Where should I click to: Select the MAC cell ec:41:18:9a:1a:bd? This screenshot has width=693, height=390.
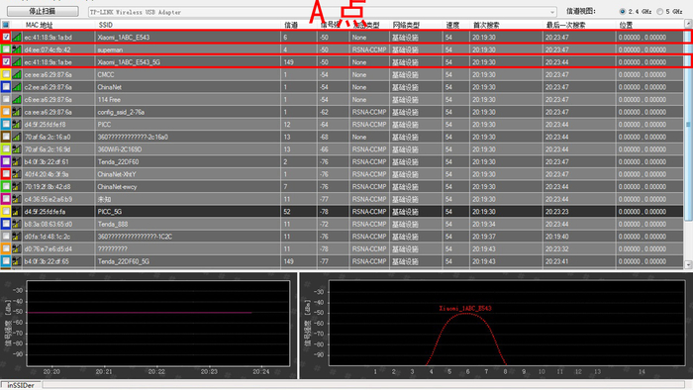click(x=49, y=37)
